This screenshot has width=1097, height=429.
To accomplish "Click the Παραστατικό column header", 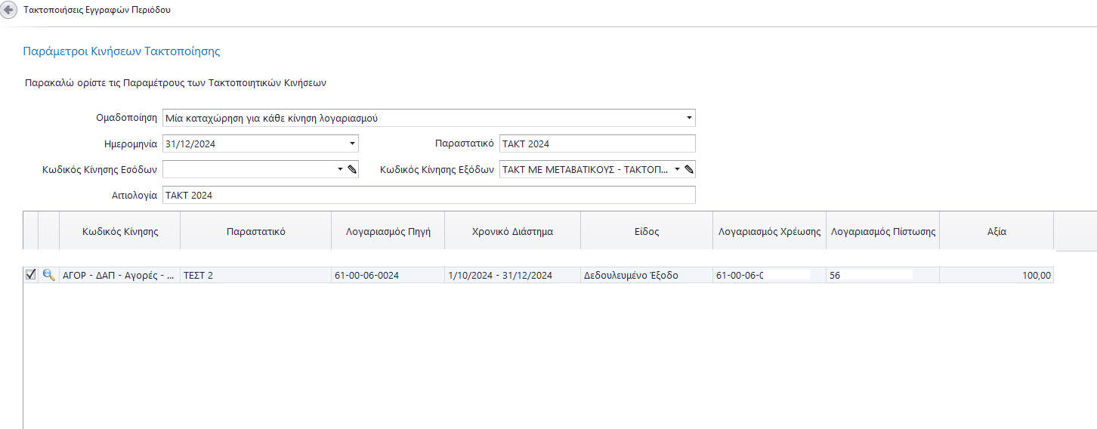I will coord(255,232).
